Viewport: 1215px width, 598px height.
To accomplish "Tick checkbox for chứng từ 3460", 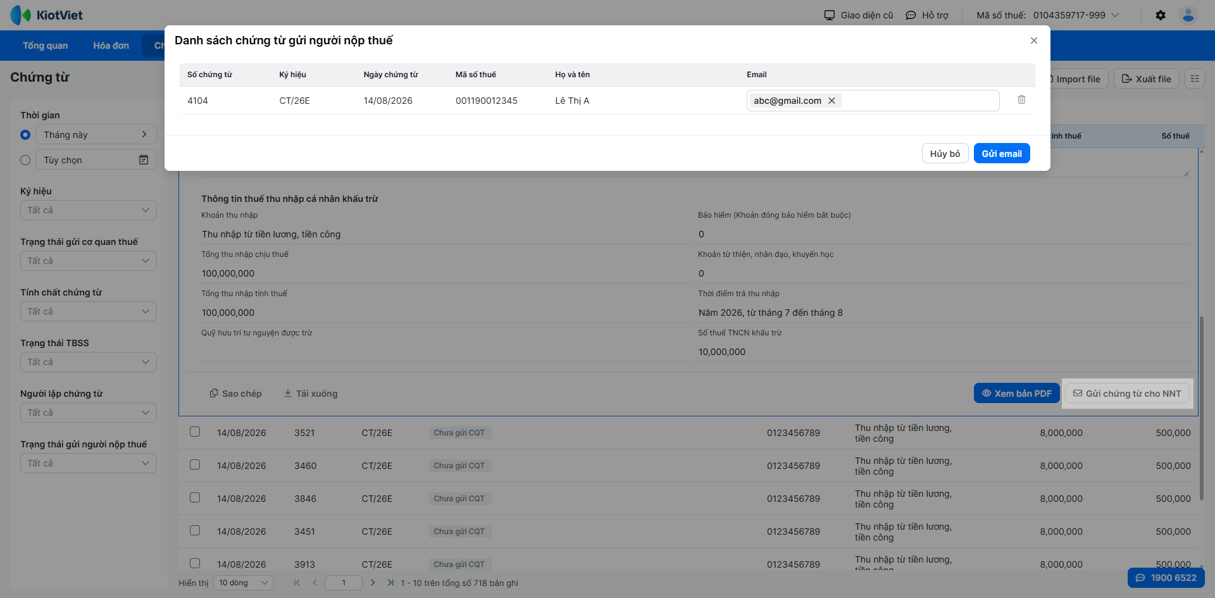I will coord(195,464).
